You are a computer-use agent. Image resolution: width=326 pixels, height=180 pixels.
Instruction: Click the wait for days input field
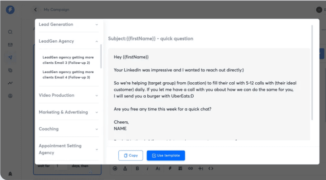pyautogui.click(x=61, y=166)
